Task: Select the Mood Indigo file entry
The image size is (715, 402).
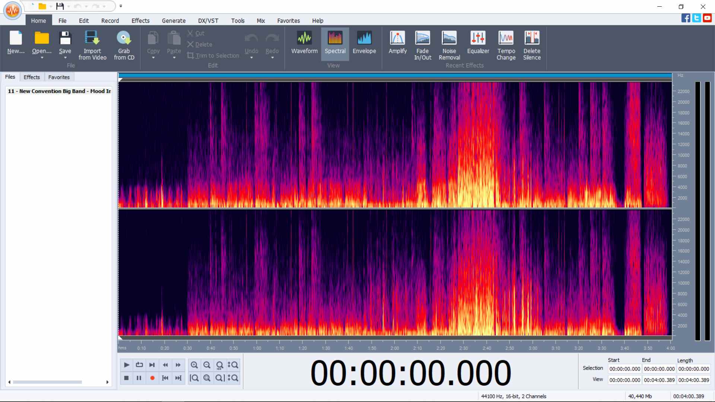Action: pos(59,91)
